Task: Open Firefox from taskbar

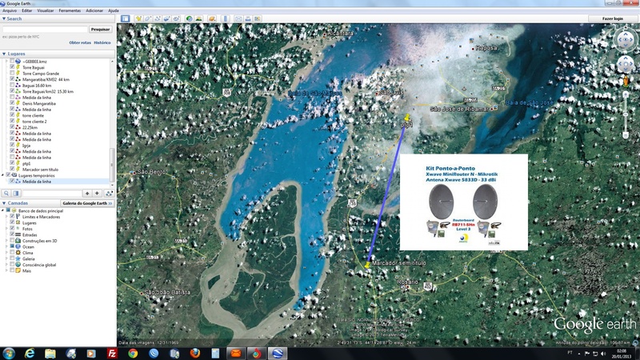Action: click(x=194, y=354)
